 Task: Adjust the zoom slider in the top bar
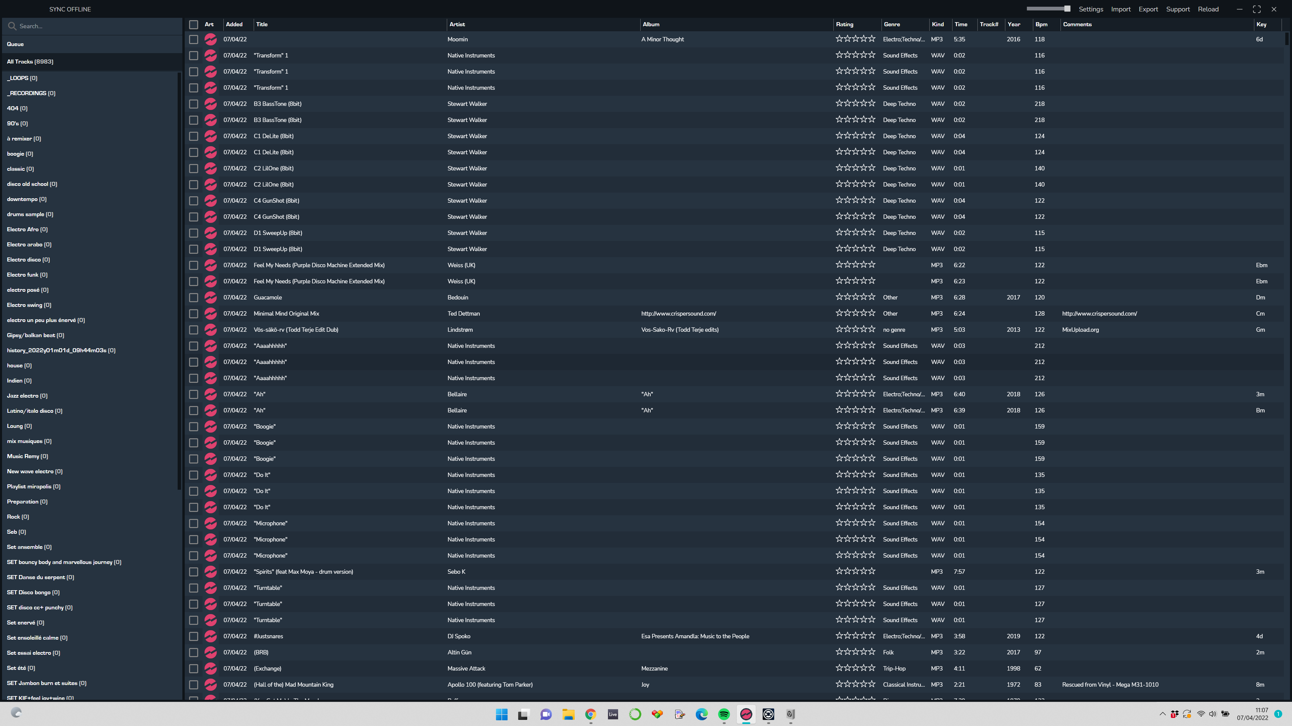pyautogui.click(x=1048, y=8)
